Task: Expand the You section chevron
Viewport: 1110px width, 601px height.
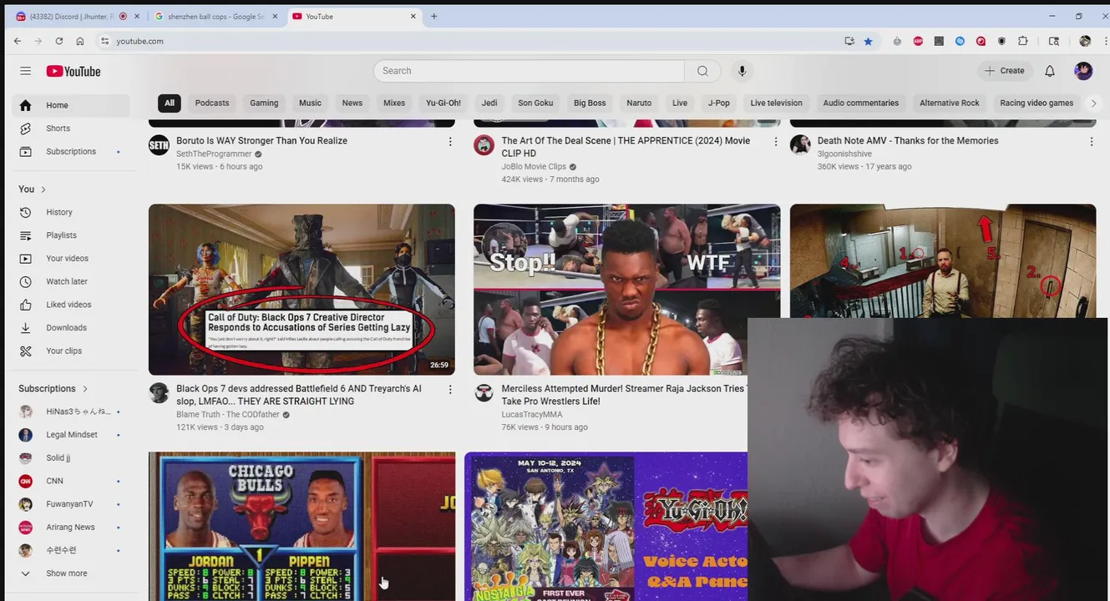Action: (x=43, y=189)
